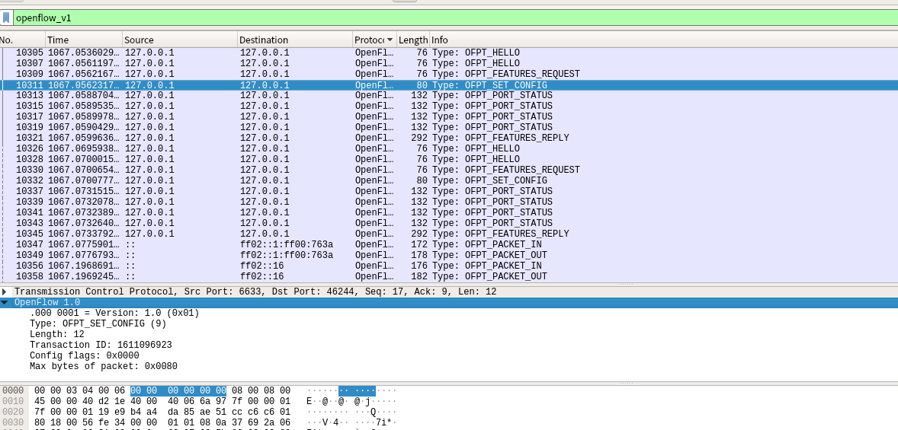Select packet 10358 OFPT_PACKET_OUT
The image size is (898, 430).
coord(449,276)
